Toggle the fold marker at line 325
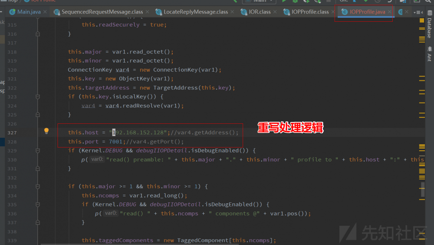 coord(38,115)
